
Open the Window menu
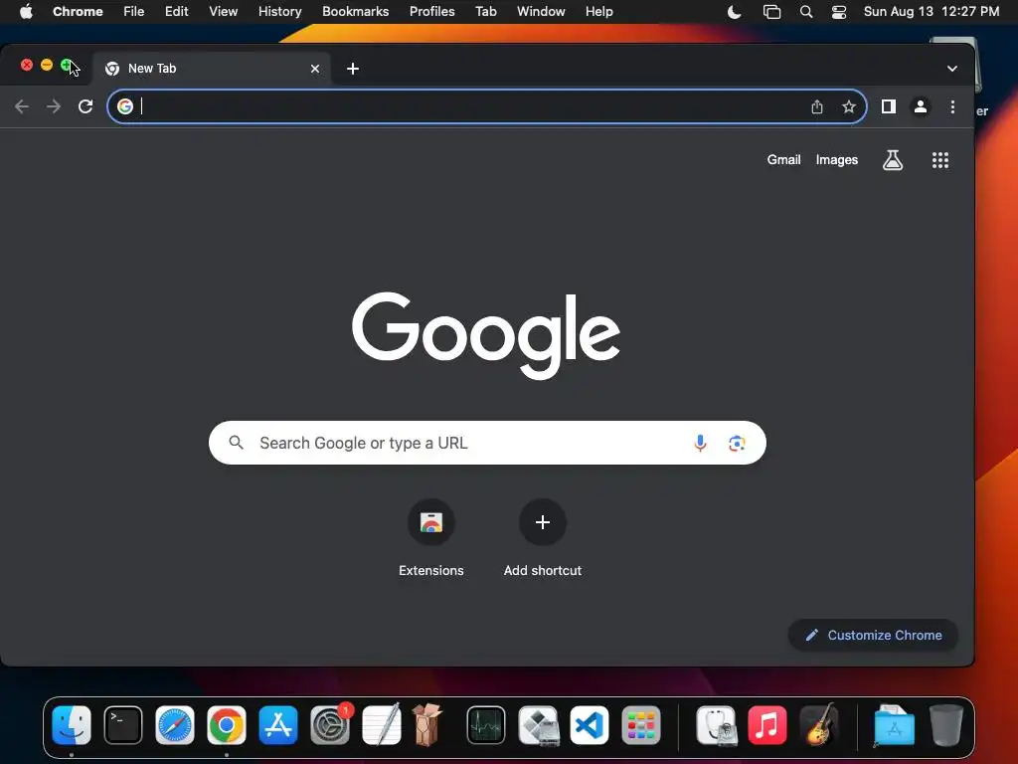(541, 12)
